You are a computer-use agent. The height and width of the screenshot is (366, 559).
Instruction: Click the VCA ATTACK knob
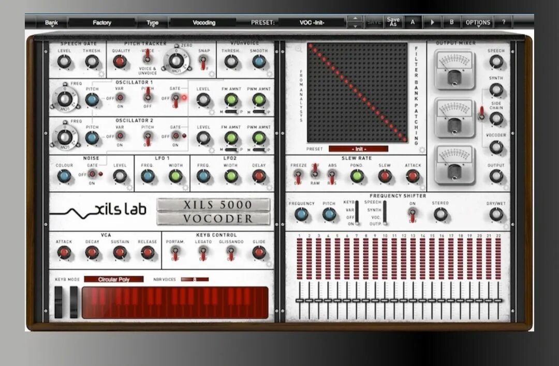pos(64,252)
